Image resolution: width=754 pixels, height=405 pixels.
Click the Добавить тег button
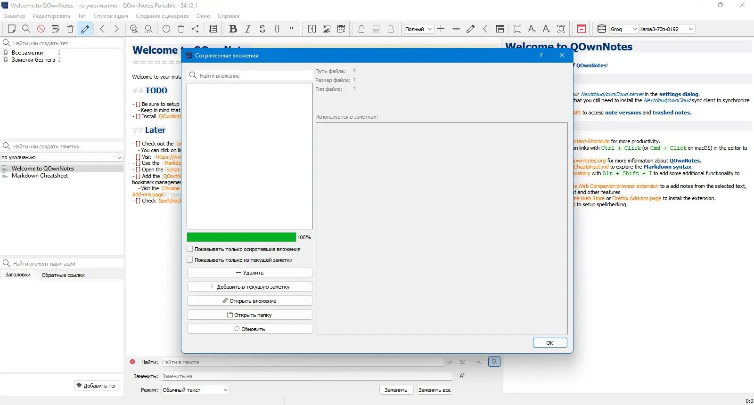click(97, 386)
